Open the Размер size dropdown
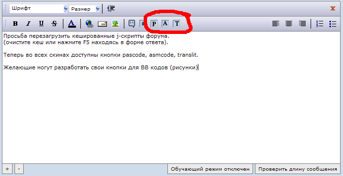The image size is (343, 176). 84,9
